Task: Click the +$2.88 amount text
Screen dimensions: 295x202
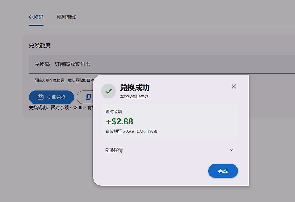Action: [119, 121]
